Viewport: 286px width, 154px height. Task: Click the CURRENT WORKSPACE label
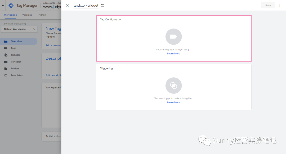(15, 24)
